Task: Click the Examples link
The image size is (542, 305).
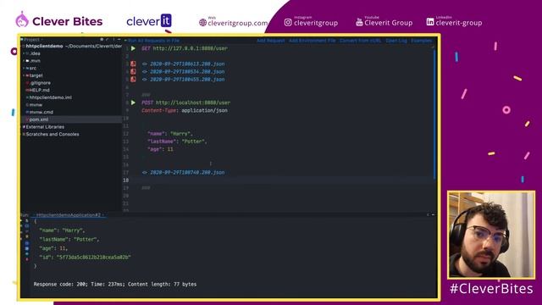Action: tap(422, 41)
